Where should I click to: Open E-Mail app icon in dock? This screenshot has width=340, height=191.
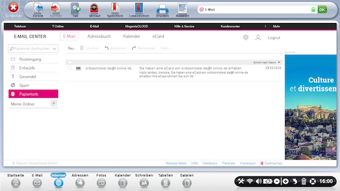coord(37,183)
